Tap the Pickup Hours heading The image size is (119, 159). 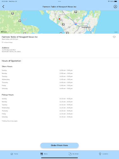8,95
